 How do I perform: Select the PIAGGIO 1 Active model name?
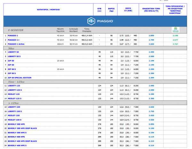tap(16, 44)
